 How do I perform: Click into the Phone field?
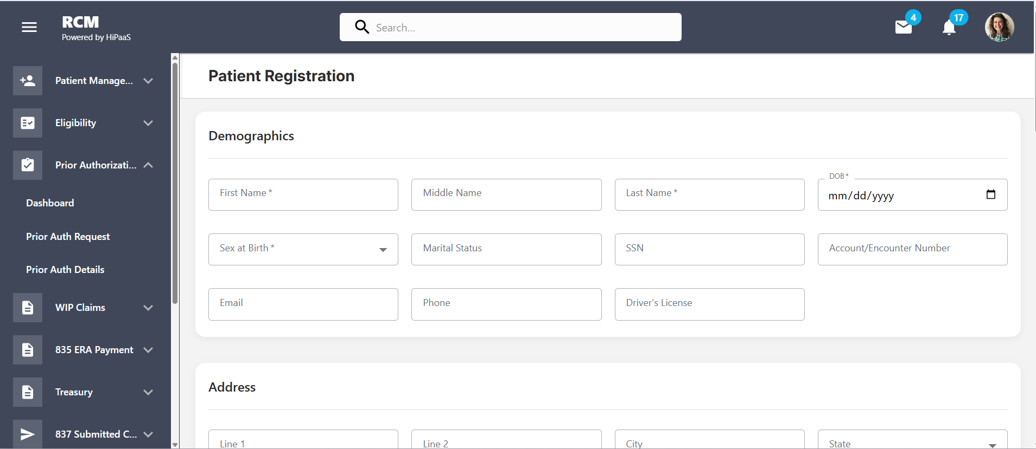pos(506,304)
